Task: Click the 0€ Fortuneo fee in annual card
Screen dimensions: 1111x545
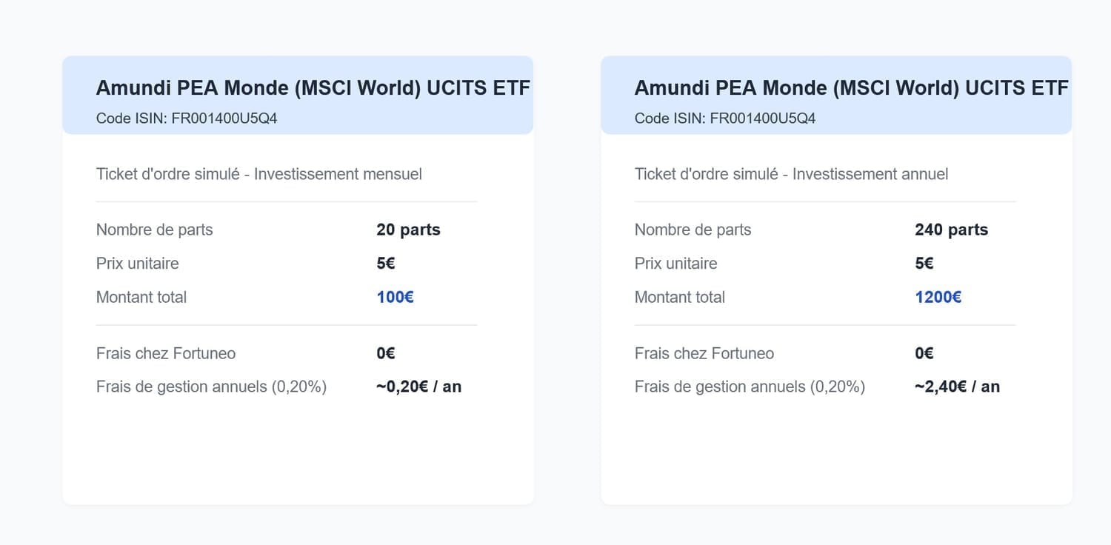Action: (924, 353)
